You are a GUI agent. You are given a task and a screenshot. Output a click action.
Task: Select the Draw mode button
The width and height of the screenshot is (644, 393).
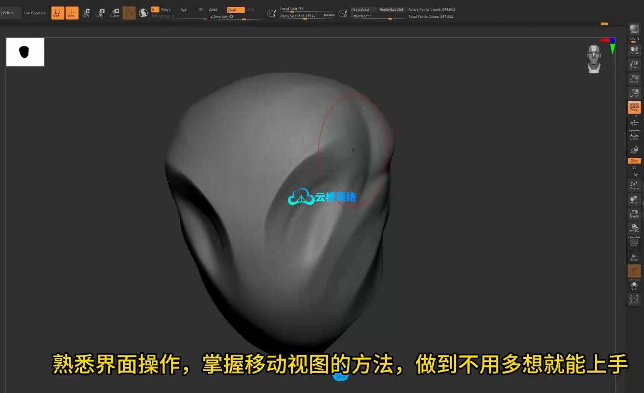pos(72,13)
